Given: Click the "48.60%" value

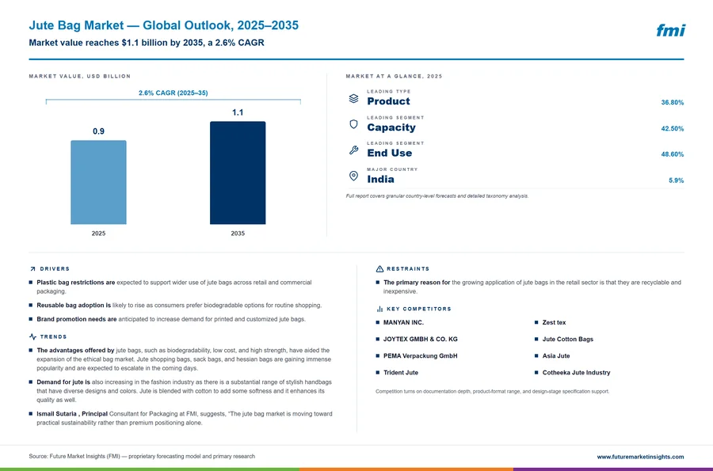Looking at the screenshot, I should pyautogui.click(x=672, y=154).
